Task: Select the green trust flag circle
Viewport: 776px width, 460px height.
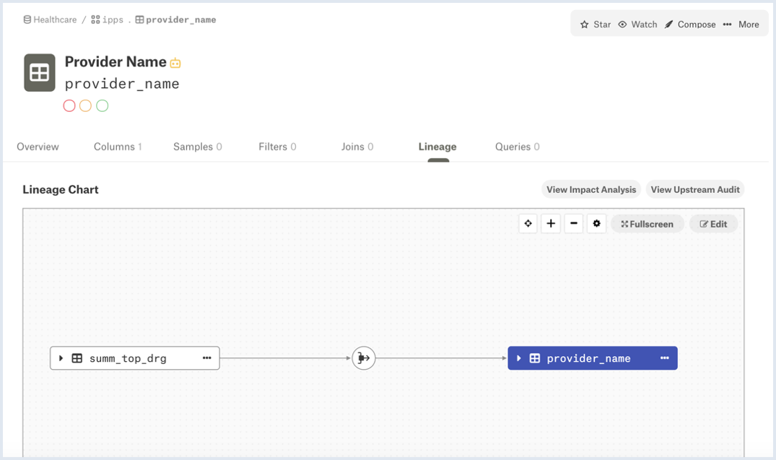Action: pos(102,105)
